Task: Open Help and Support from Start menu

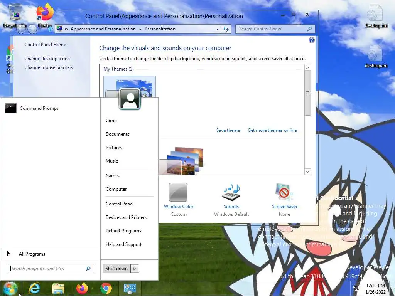Action: pyautogui.click(x=124, y=244)
